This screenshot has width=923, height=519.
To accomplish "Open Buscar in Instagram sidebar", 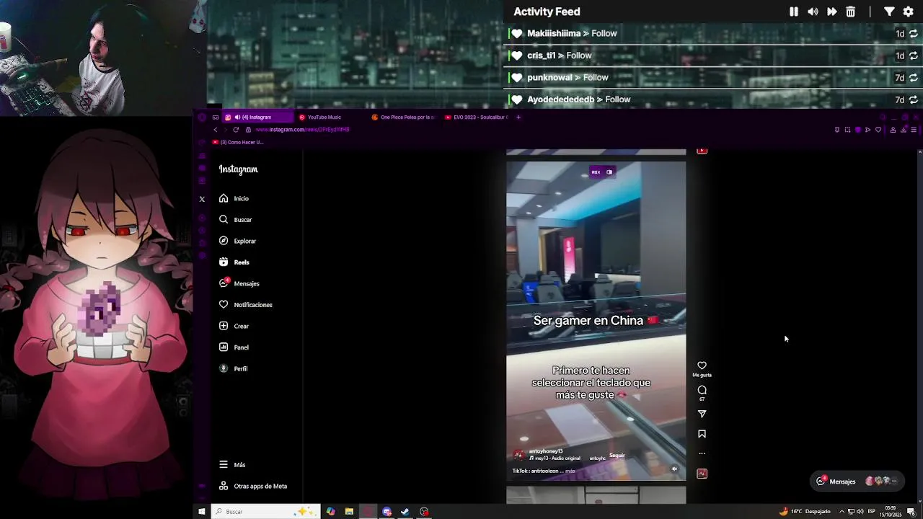I will point(236,219).
